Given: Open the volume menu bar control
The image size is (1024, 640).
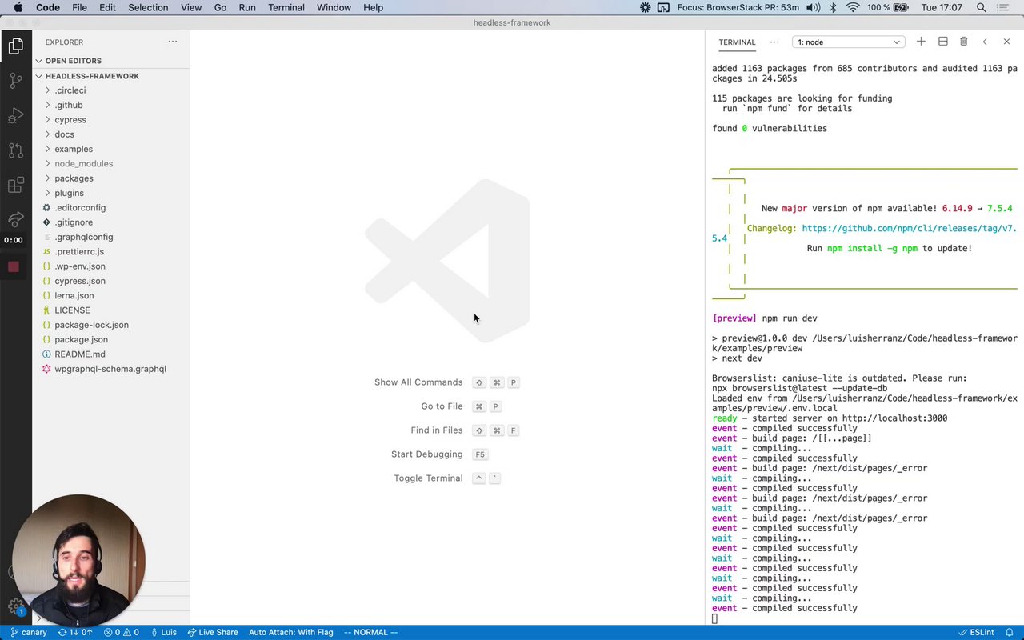Looking at the screenshot, I should click(813, 7).
